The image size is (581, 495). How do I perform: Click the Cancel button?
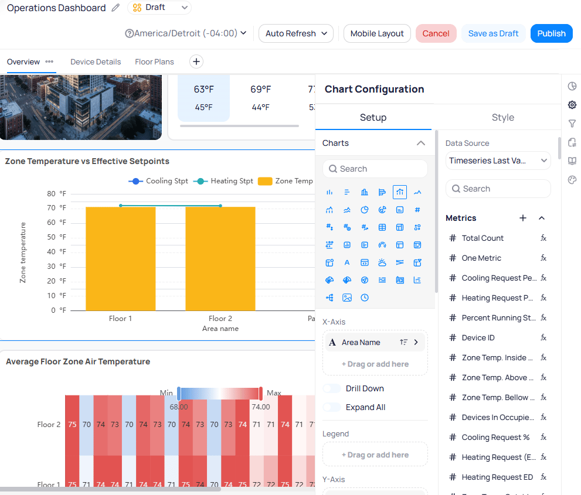[436, 33]
